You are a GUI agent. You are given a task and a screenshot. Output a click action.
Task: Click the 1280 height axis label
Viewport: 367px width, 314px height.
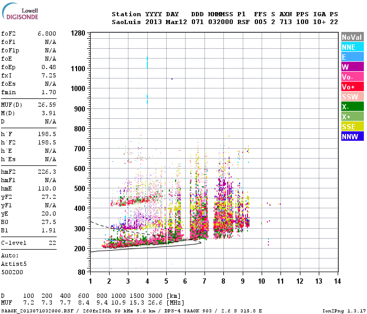pos(78,33)
